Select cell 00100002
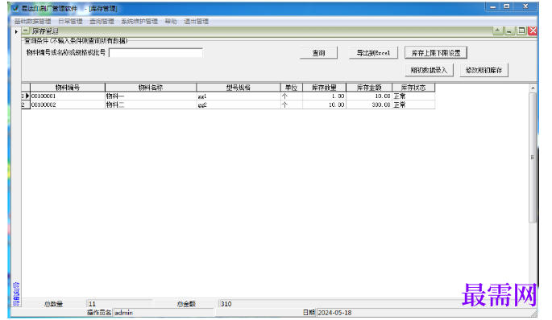The height and width of the screenshot is (320, 552). click(x=68, y=105)
